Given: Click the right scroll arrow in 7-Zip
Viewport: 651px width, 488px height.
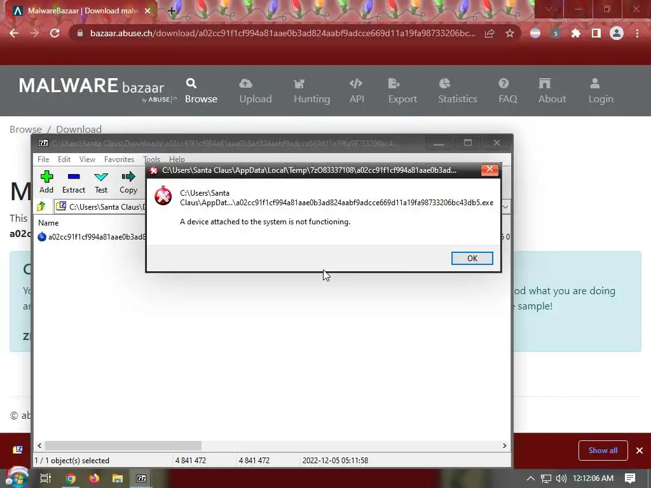Looking at the screenshot, I should (504, 445).
